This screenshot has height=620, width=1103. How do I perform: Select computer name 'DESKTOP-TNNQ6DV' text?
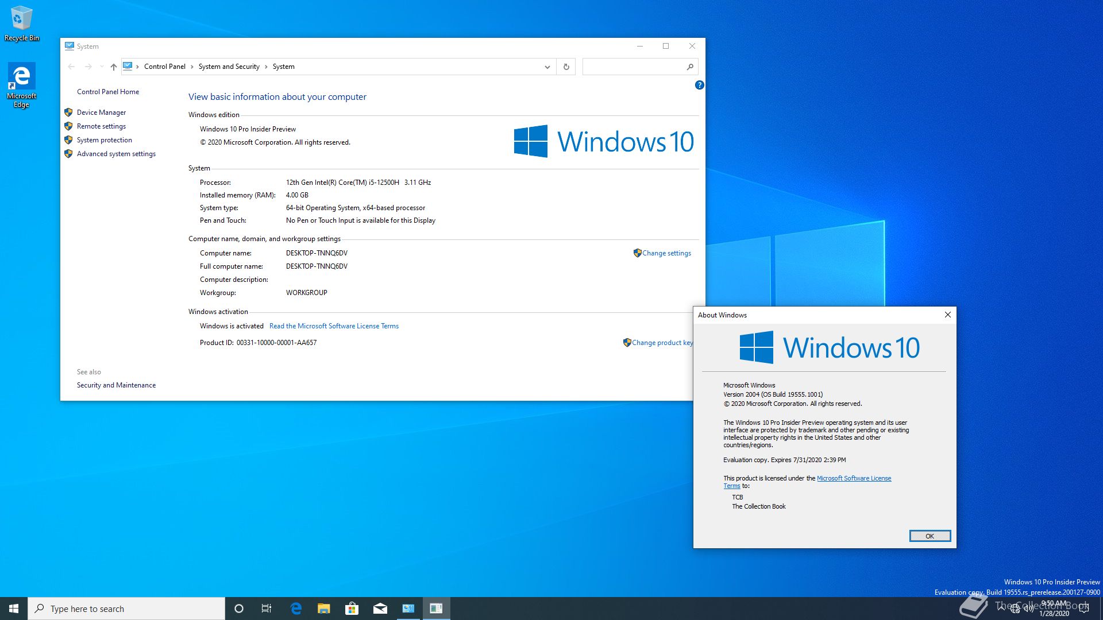pyautogui.click(x=317, y=253)
